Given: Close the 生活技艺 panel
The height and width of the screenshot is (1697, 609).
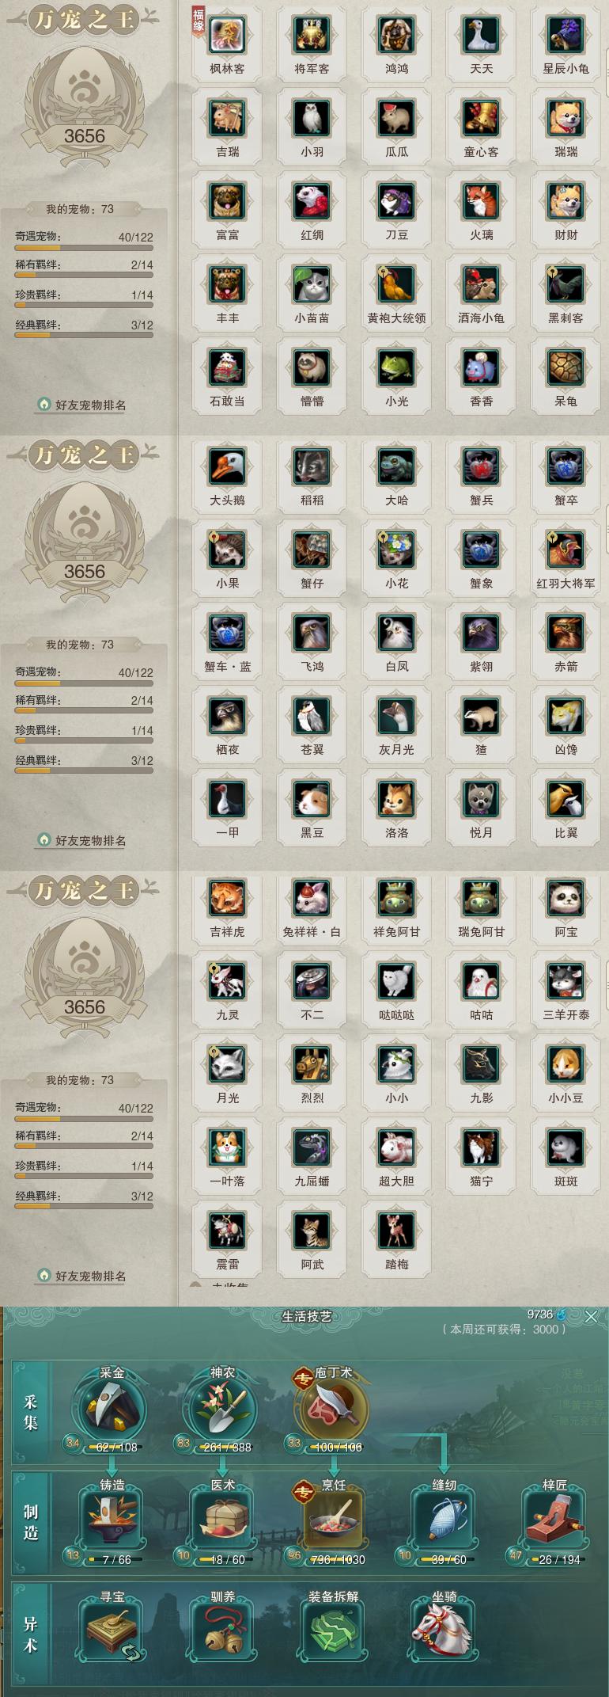Looking at the screenshot, I should click(x=592, y=1317).
